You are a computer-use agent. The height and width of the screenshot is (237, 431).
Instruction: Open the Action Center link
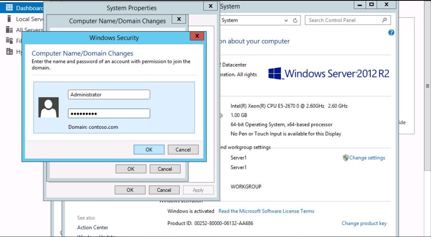point(93,227)
